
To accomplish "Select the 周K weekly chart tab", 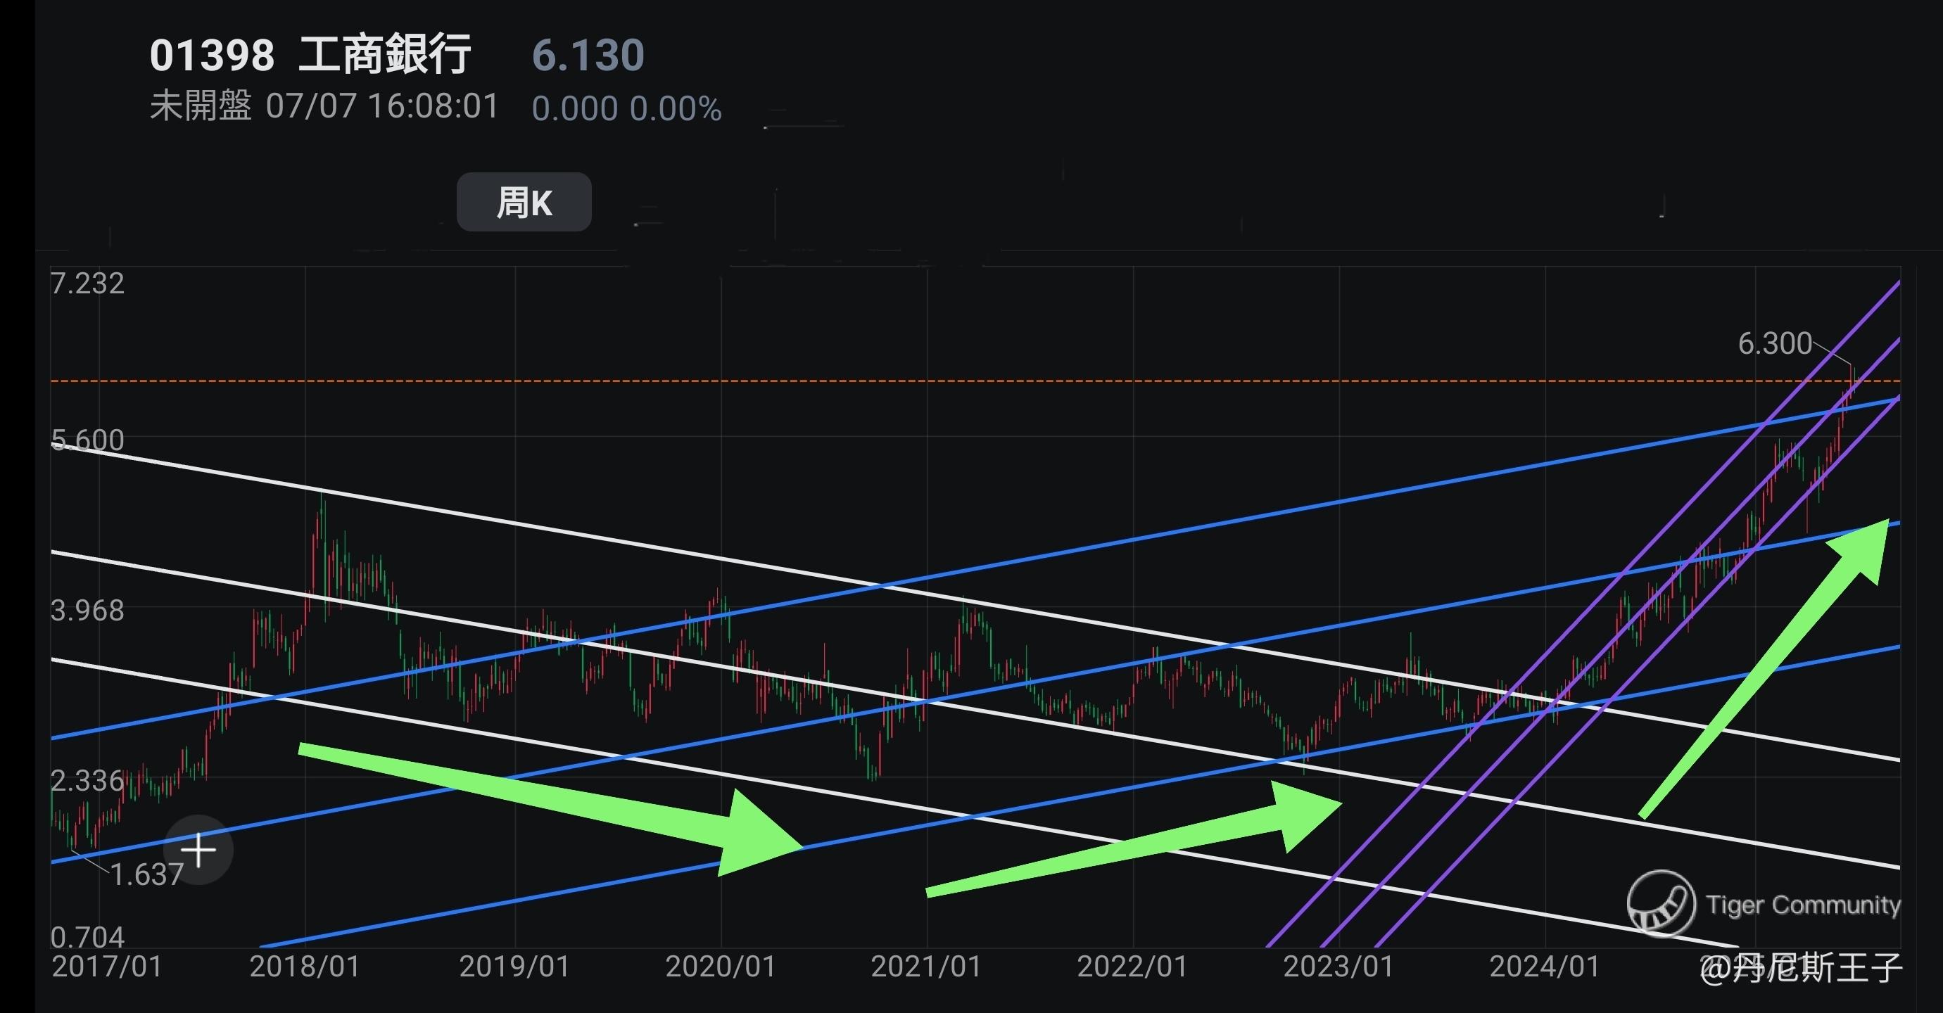I will [x=524, y=202].
